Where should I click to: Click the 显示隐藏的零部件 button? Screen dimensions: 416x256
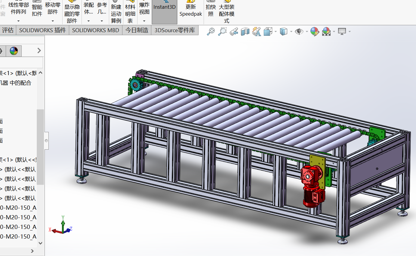tap(72, 12)
